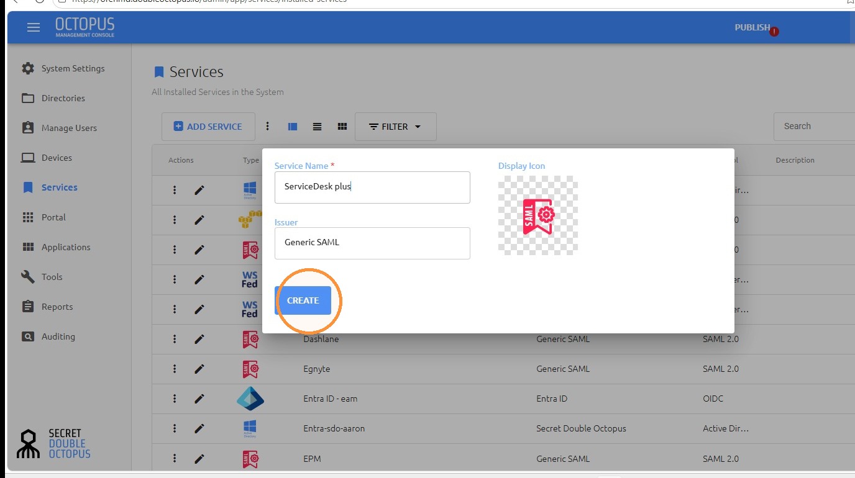Click the OIDC protocol cell
Viewport: 855px width, 478px height.
point(713,399)
